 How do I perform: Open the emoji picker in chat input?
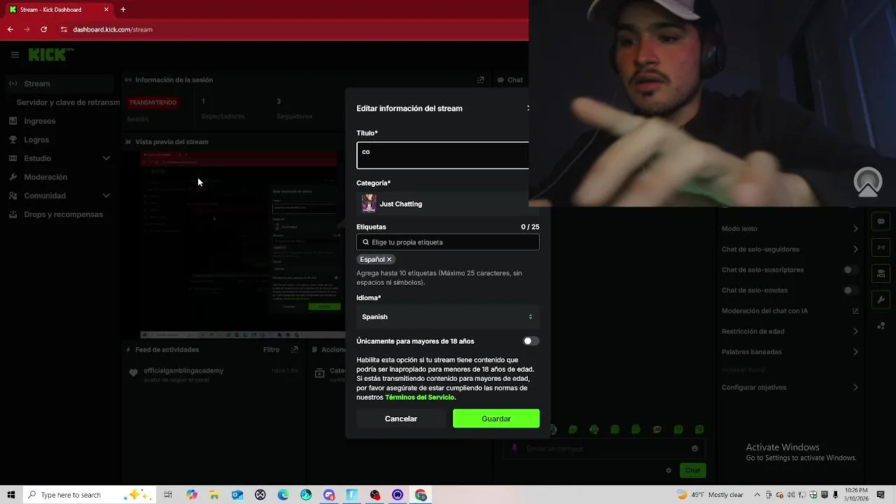[694, 449]
